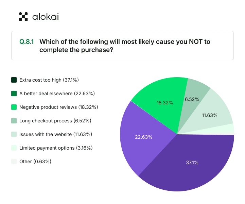Click the alokai brand name text
Screen dimensions: 245x204
tap(45, 16)
